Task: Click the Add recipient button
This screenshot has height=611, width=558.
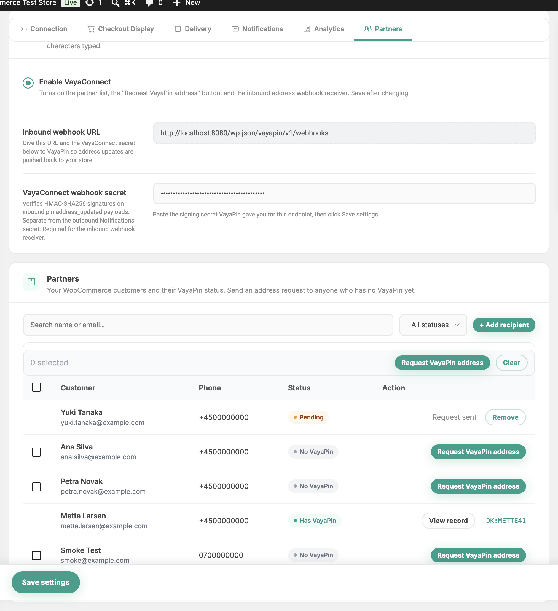Action: pyautogui.click(x=504, y=325)
